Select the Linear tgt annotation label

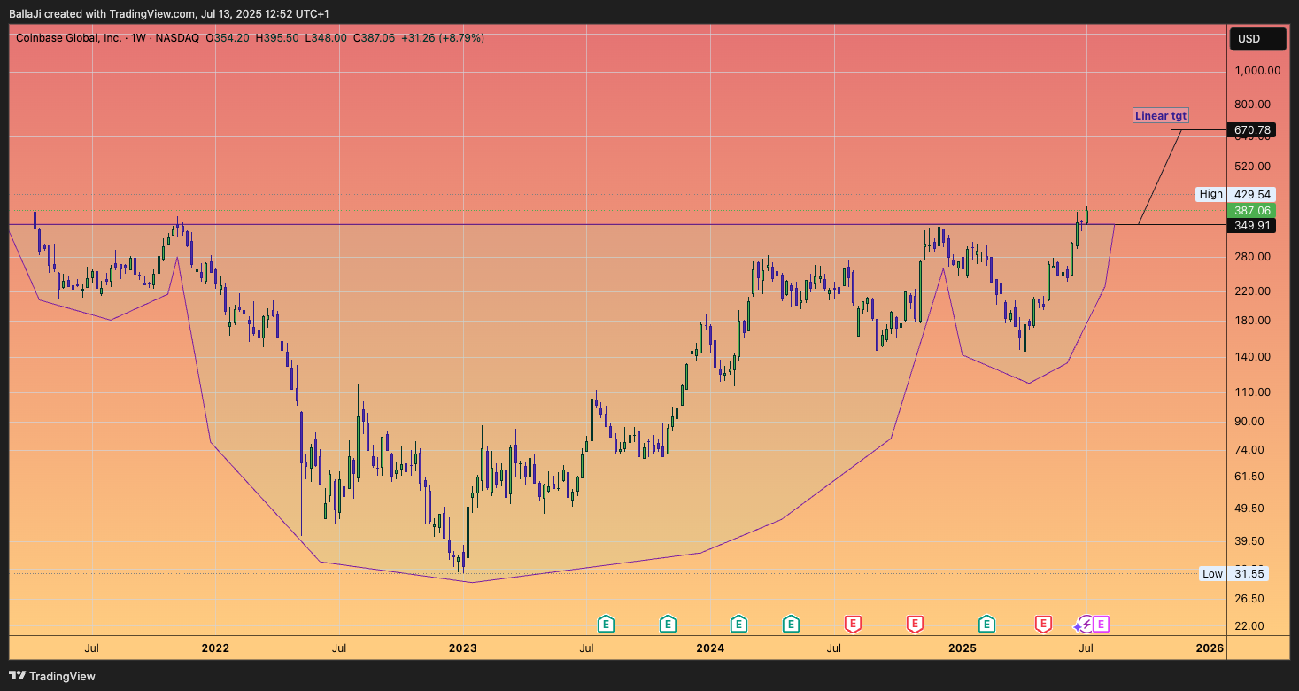pyautogui.click(x=1161, y=115)
